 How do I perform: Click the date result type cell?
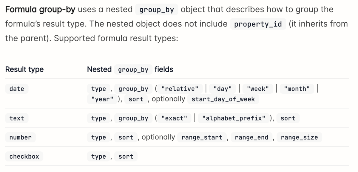(x=17, y=89)
